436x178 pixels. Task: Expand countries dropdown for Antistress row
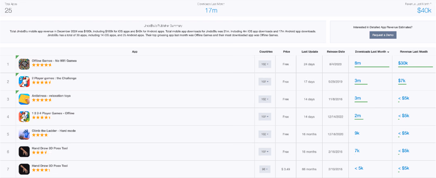[265, 99]
